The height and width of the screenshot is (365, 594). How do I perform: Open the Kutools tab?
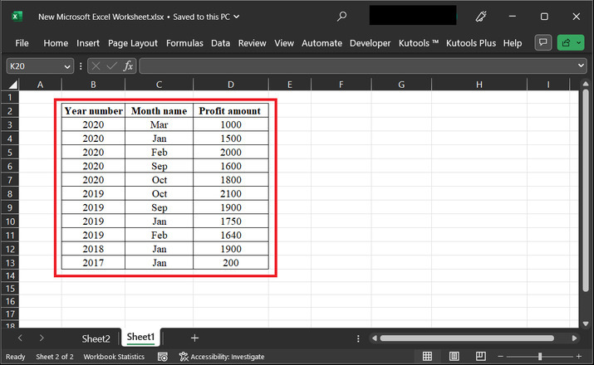point(418,43)
